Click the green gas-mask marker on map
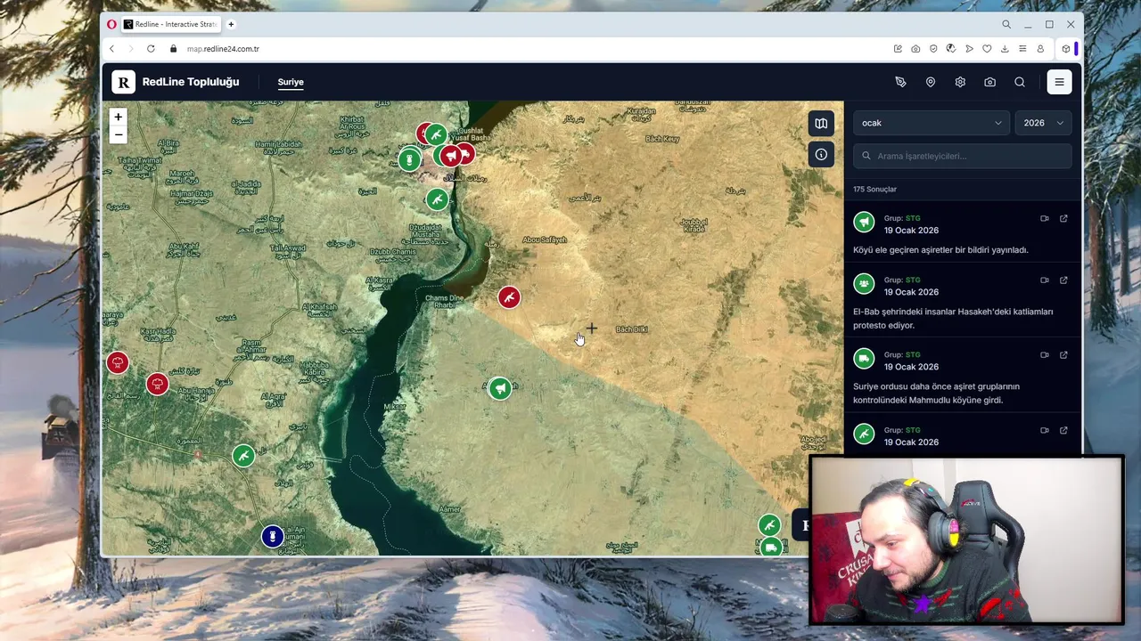This screenshot has width=1141, height=641. (x=409, y=159)
